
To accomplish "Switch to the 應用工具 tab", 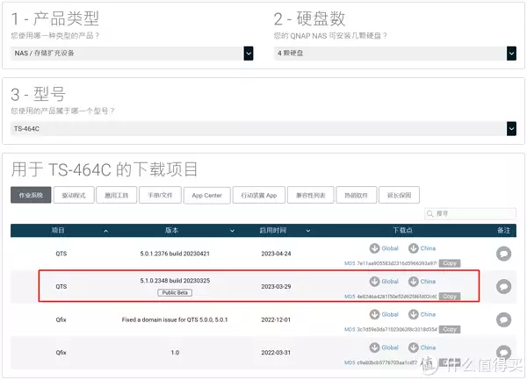I will [116, 195].
